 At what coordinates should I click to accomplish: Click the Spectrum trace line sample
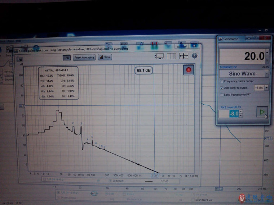tap(149, 181)
